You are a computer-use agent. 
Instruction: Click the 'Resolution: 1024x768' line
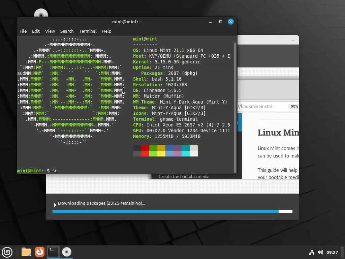tap(160, 85)
